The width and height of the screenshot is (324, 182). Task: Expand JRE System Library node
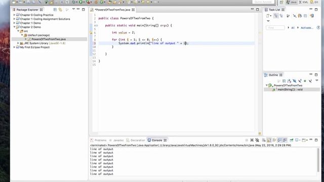18,43
